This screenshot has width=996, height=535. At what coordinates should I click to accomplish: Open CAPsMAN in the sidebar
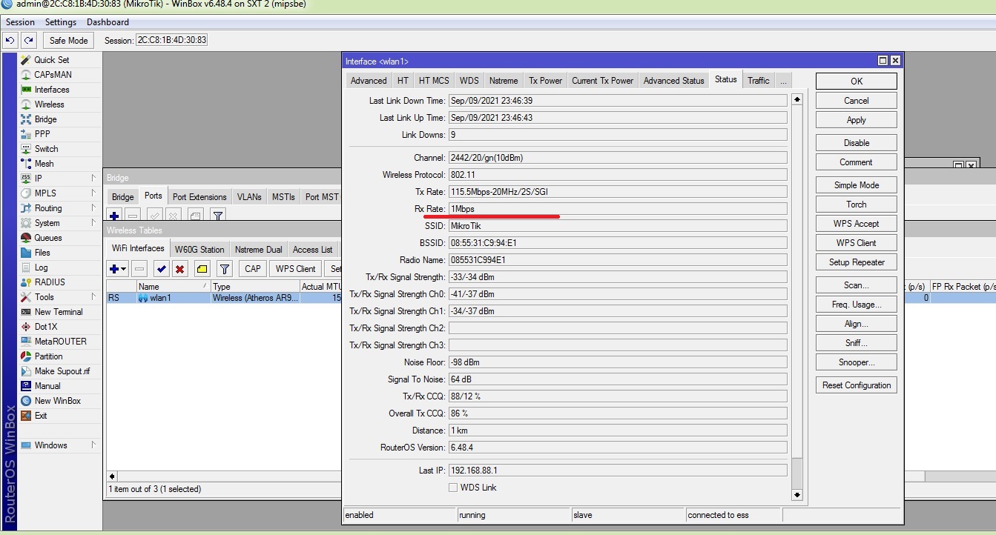tap(53, 75)
